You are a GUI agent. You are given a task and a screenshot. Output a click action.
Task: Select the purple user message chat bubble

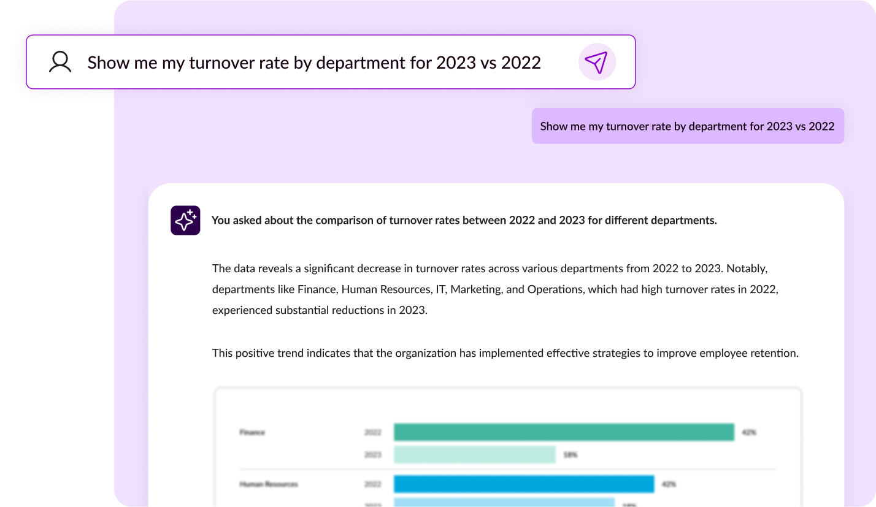pyautogui.click(x=688, y=126)
